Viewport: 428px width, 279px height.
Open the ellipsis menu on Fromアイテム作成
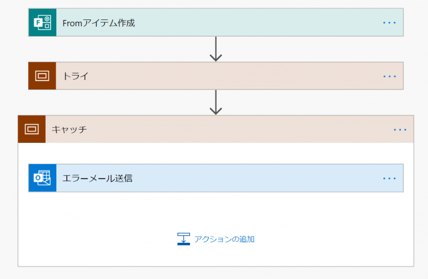[x=389, y=23]
